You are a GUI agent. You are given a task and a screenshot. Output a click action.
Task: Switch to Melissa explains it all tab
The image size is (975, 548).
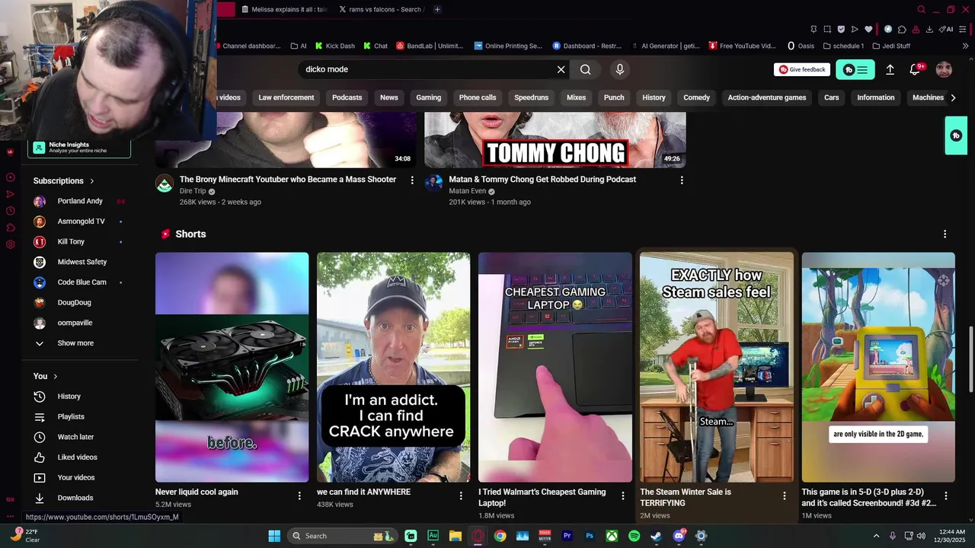283,9
